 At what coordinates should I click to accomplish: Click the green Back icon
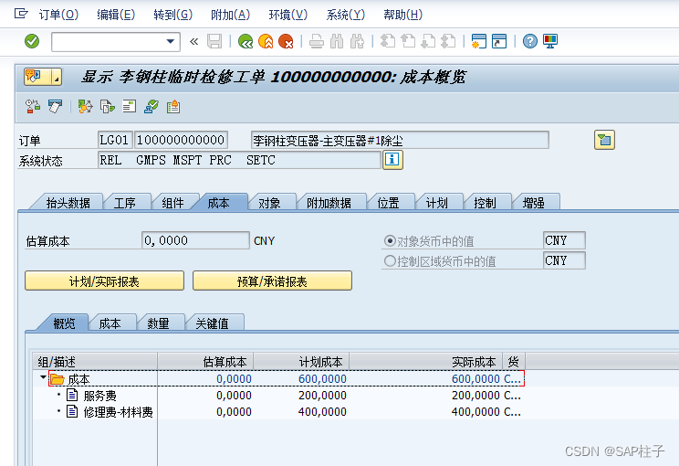click(x=245, y=42)
